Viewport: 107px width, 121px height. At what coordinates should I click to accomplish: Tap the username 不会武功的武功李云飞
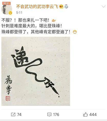tap(37, 6)
